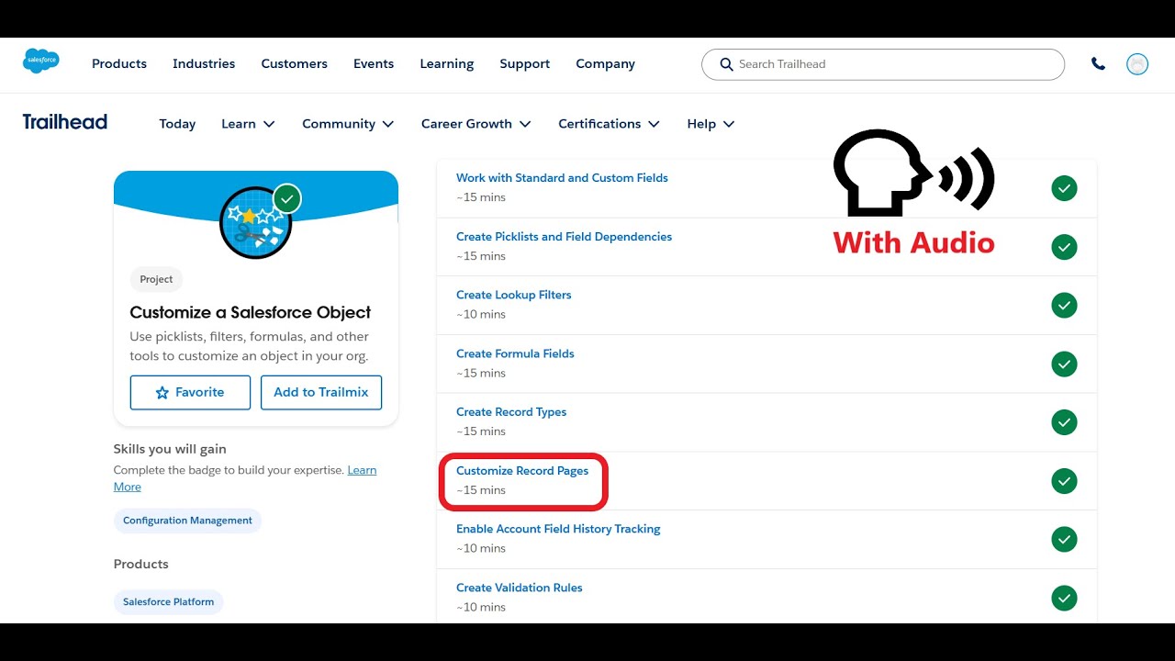Click the Salesforce Platform product tag

(x=169, y=602)
